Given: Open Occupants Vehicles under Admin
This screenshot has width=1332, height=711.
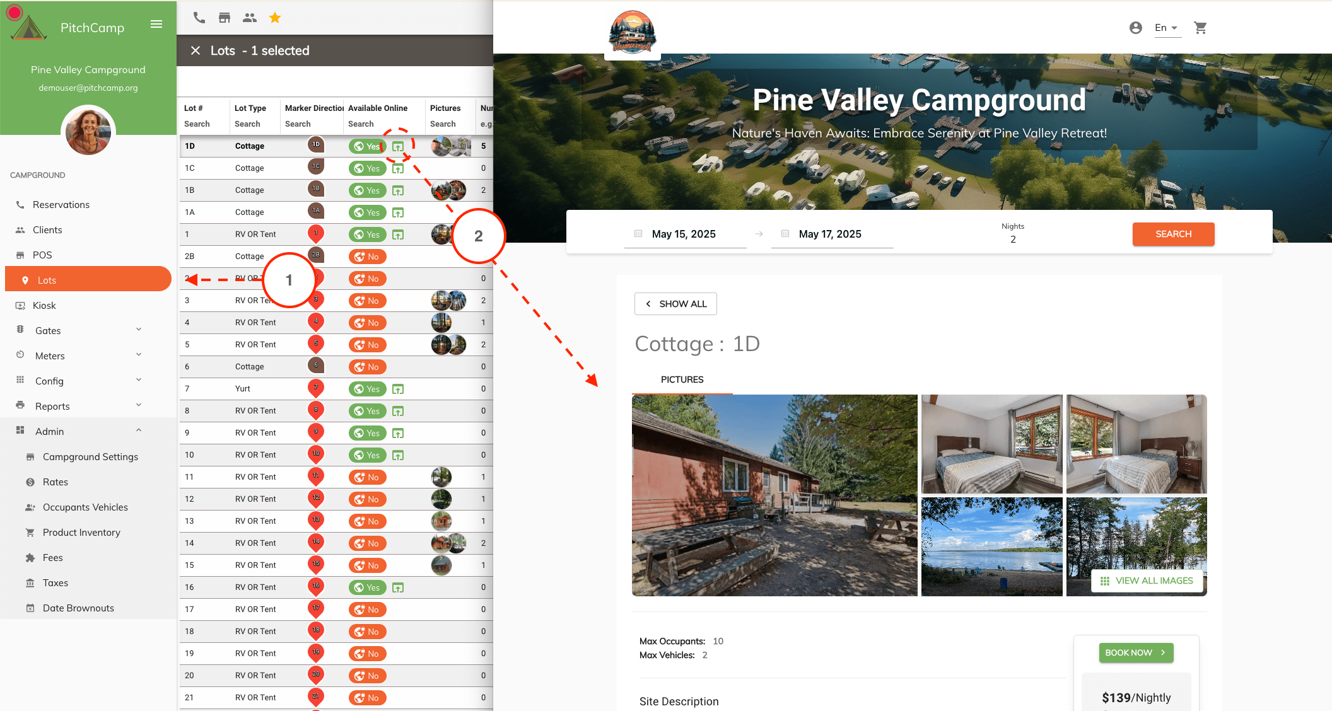Looking at the screenshot, I should [86, 507].
